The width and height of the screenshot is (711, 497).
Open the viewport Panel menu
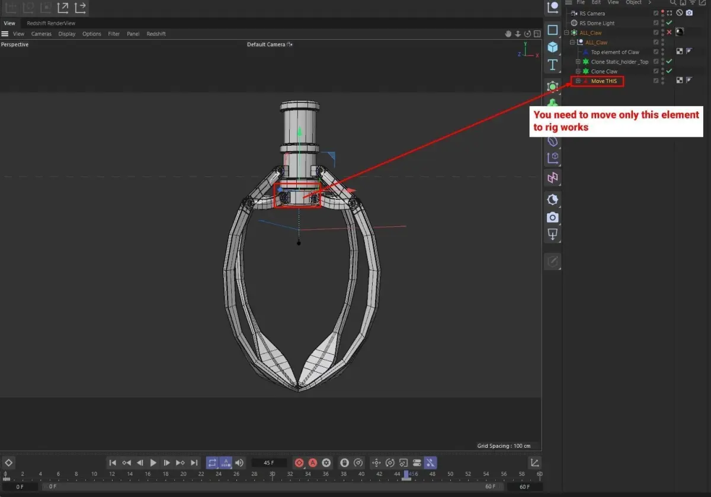pos(133,34)
